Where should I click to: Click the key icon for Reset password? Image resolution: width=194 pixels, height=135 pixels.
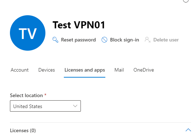(x=55, y=40)
